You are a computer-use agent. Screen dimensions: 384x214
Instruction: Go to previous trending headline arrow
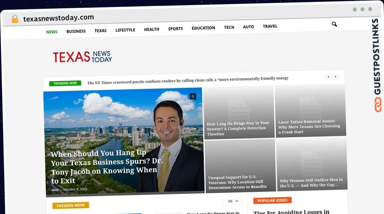[x=328, y=77]
